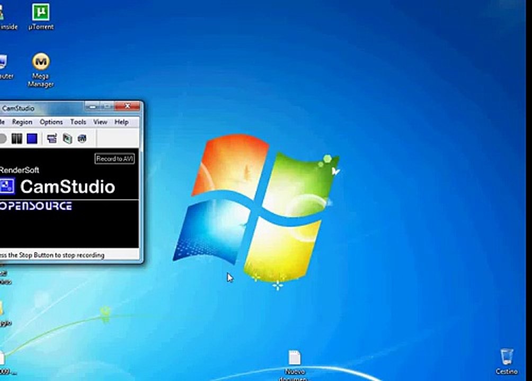This screenshot has width=532, height=381.
Task: Open the Tools menu in CamStudio
Action: [x=78, y=122]
